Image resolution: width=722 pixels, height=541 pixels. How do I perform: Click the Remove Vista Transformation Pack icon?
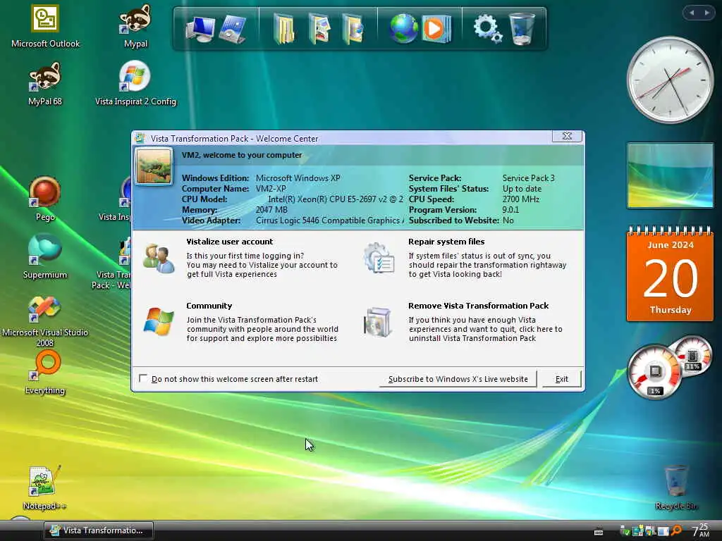[378, 322]
